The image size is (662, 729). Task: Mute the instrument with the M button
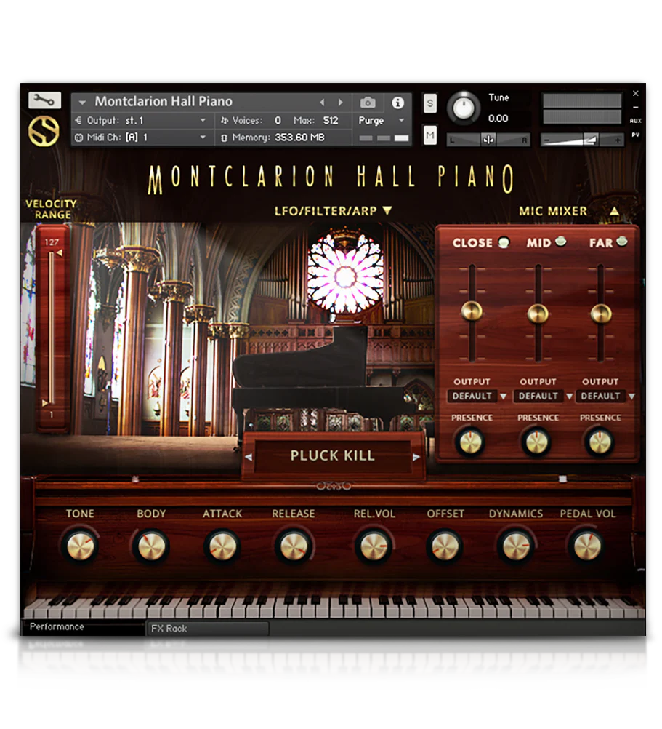(x=429, y=135)
